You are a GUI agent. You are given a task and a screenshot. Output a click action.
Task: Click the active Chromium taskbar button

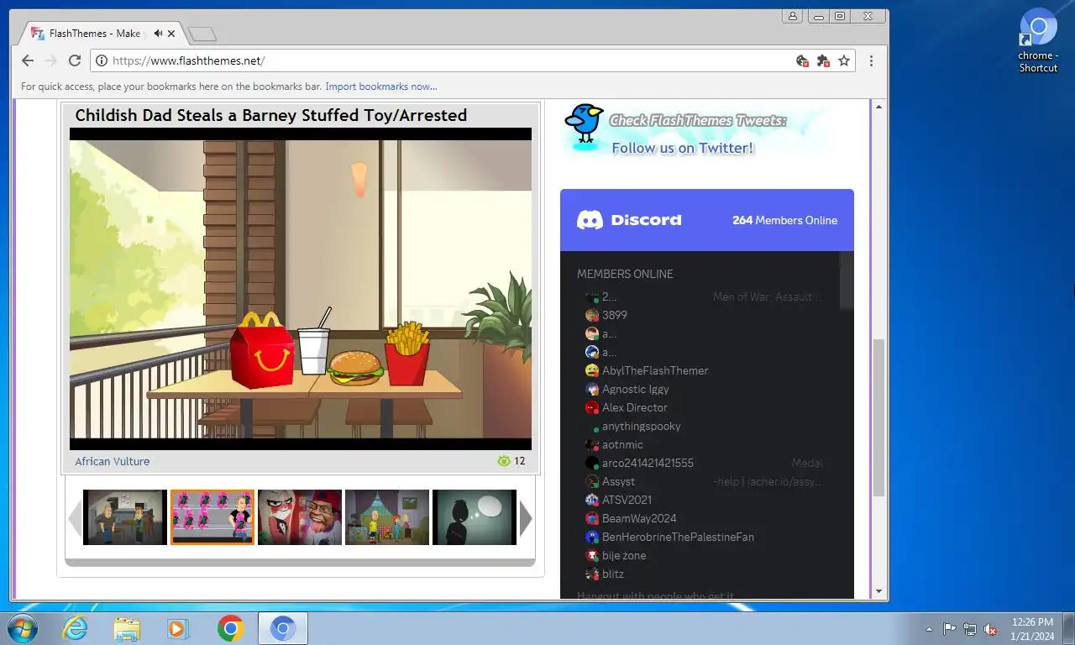tap(283, 628)
